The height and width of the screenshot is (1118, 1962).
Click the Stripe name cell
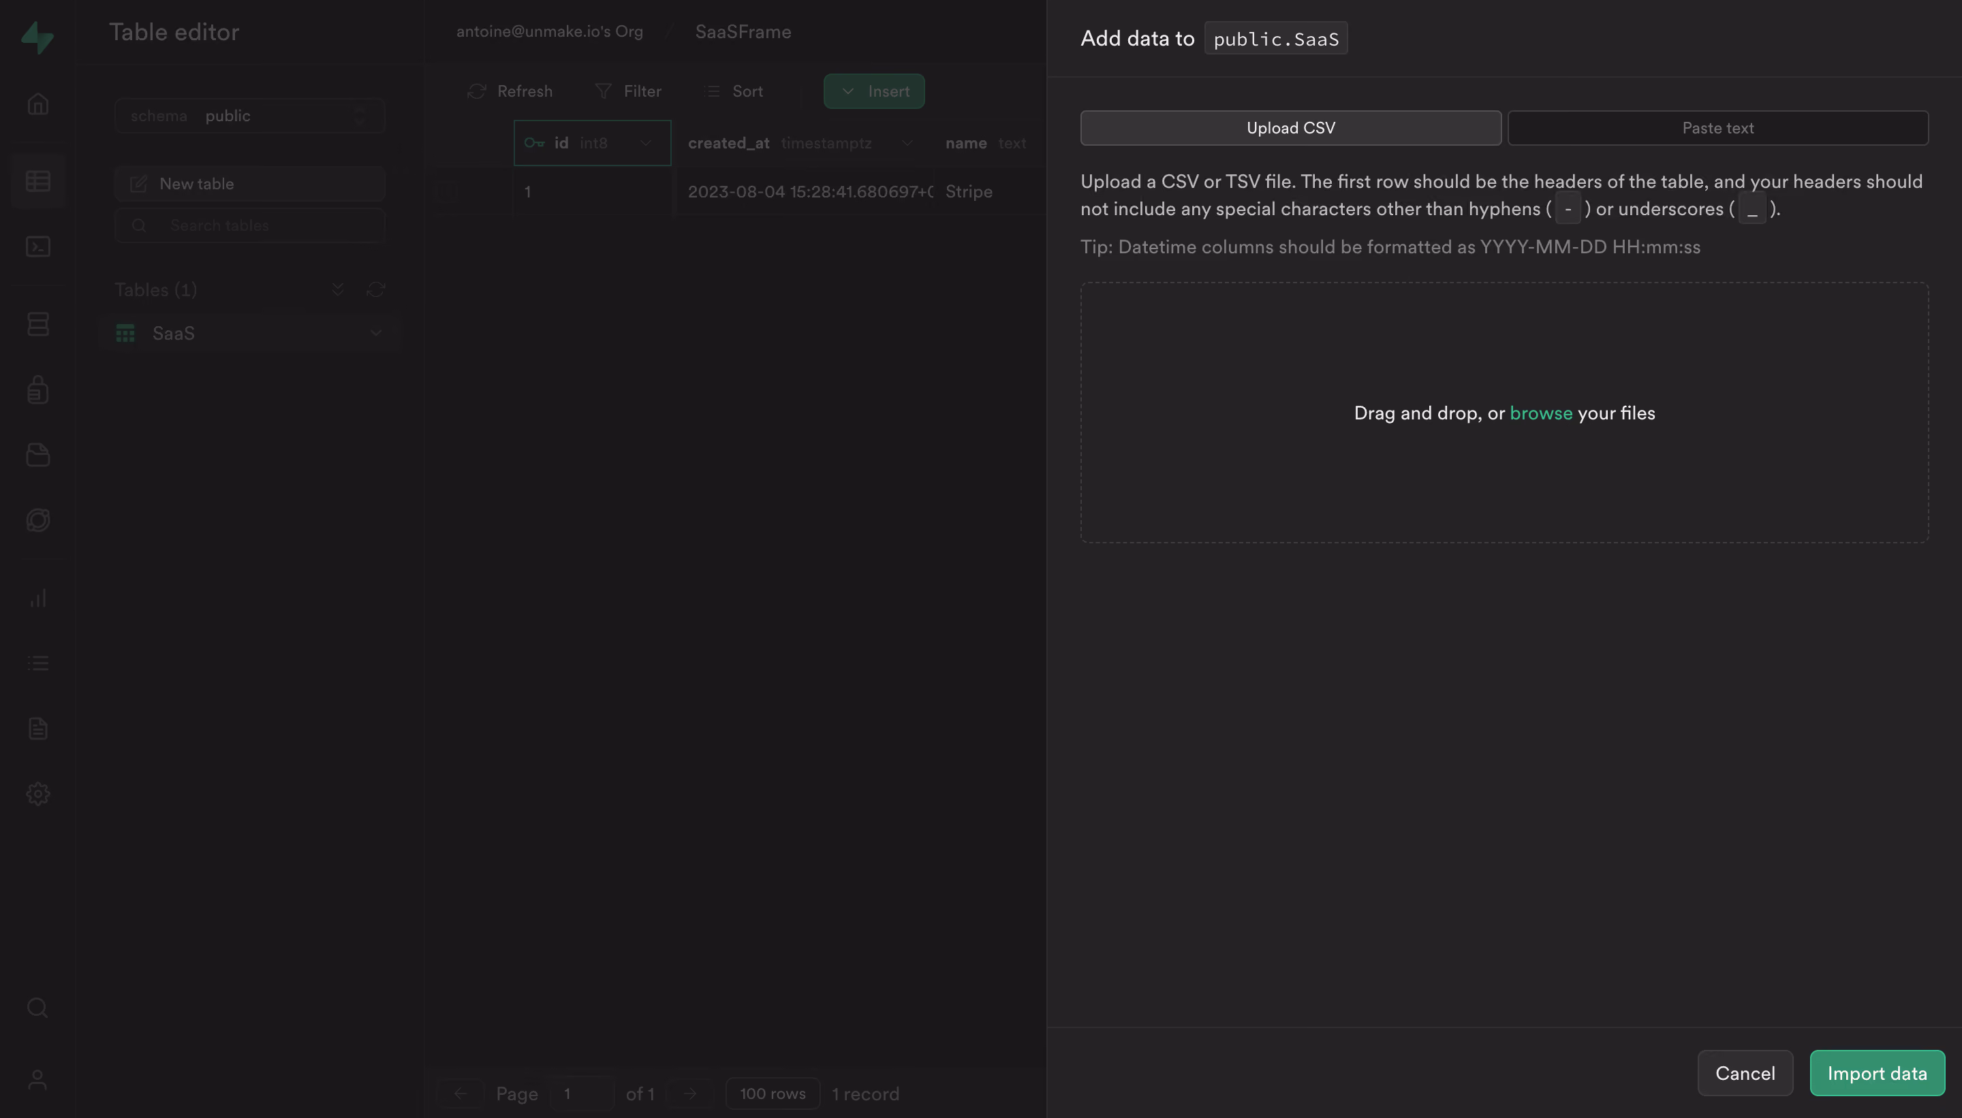(x=991, y=191)
